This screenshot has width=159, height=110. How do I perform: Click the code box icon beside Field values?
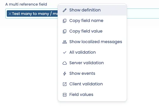(x=65, y=95)
